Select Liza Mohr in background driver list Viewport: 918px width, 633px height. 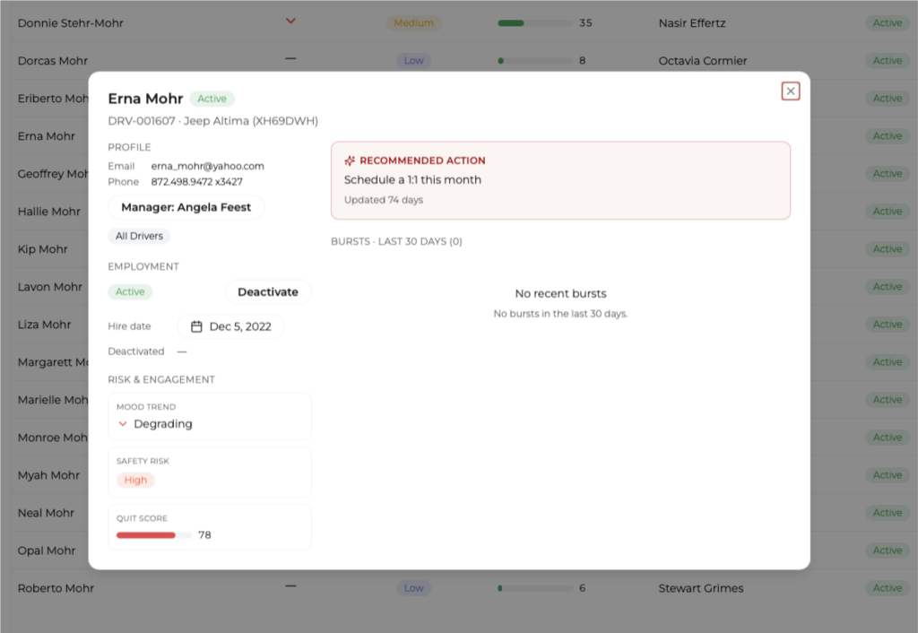(x=44, y=325)
